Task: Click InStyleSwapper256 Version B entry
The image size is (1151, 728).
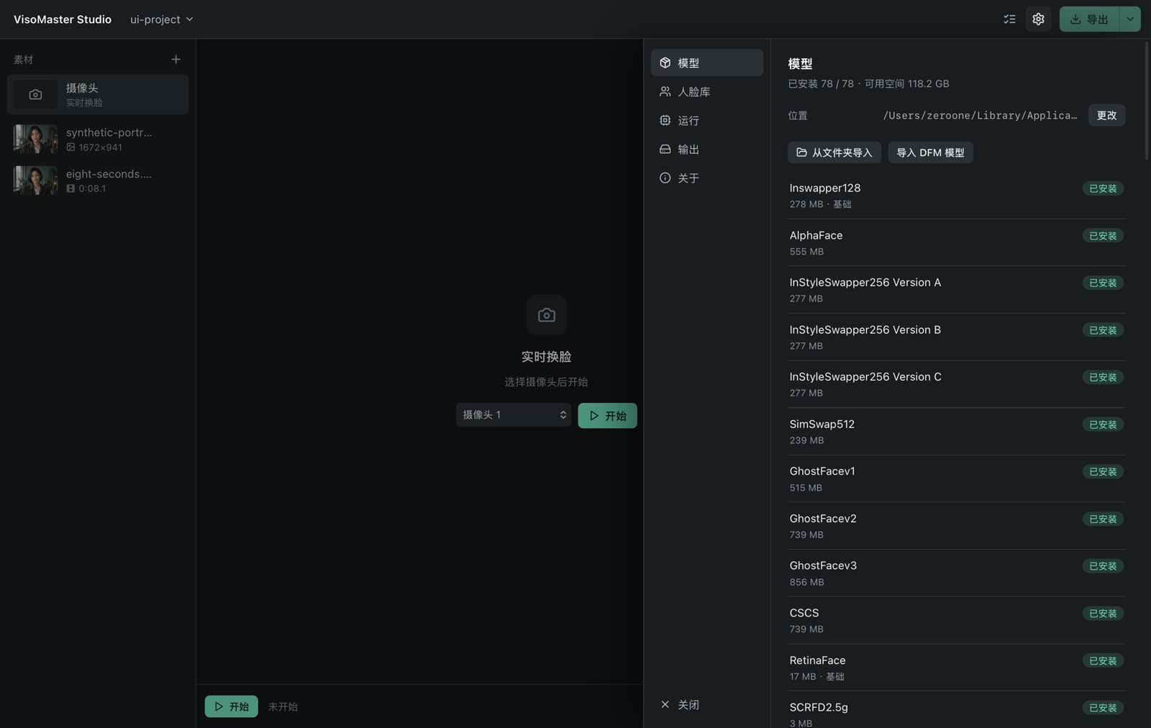Action: pyautogui.click(x=957, y=337)
